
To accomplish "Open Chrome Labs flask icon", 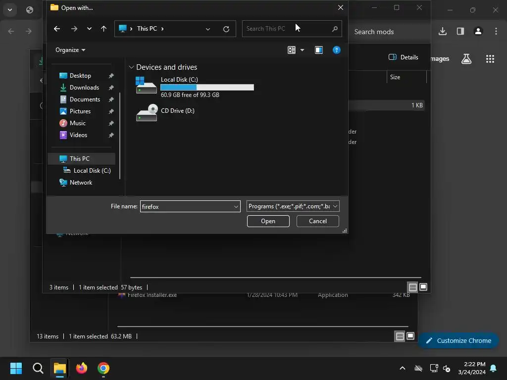I will tap(466, 59).
